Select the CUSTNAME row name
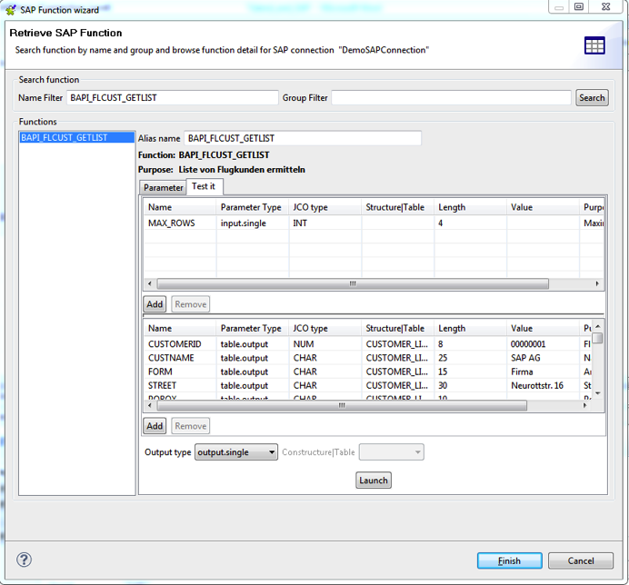 [171, 358]
